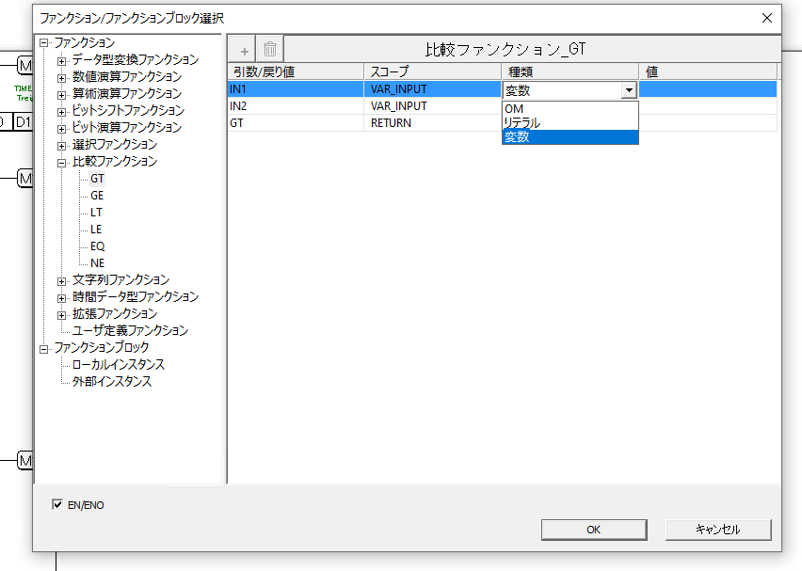802x571 pixels.
Task: Toggle the EN/ENO checkbox
Action: pyautogui.click(x=57, y=505)
